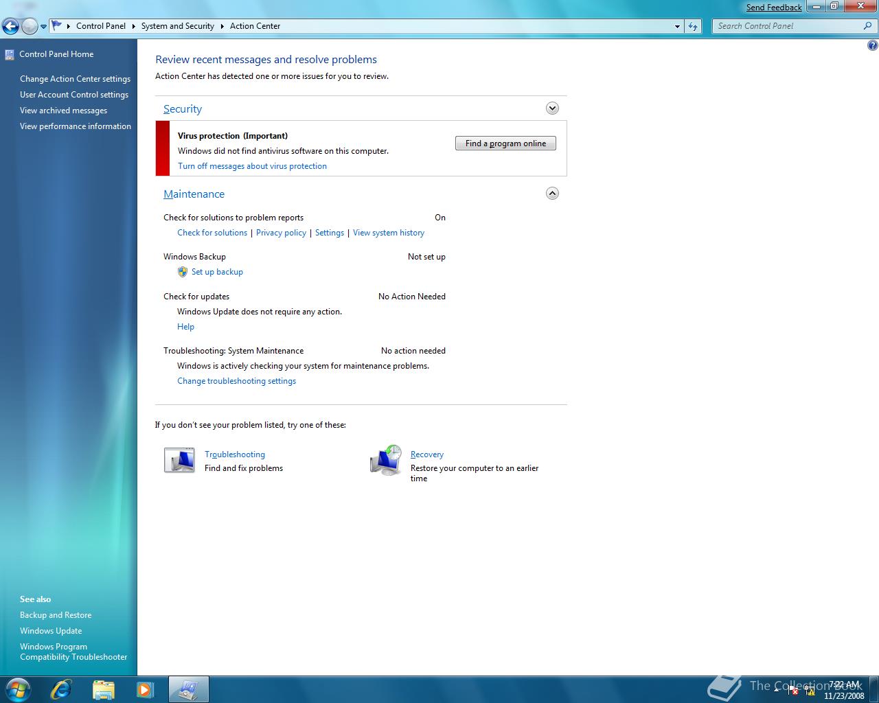
Task: Select Action Center breadcrumb item
Action: pos(255,26)
